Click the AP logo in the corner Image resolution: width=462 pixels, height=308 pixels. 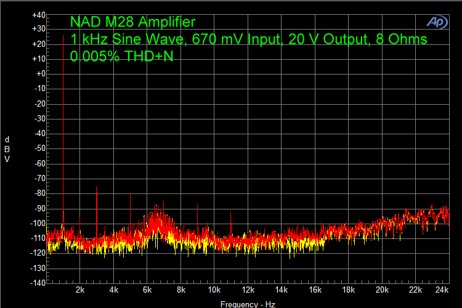click(x=437, y=22)
